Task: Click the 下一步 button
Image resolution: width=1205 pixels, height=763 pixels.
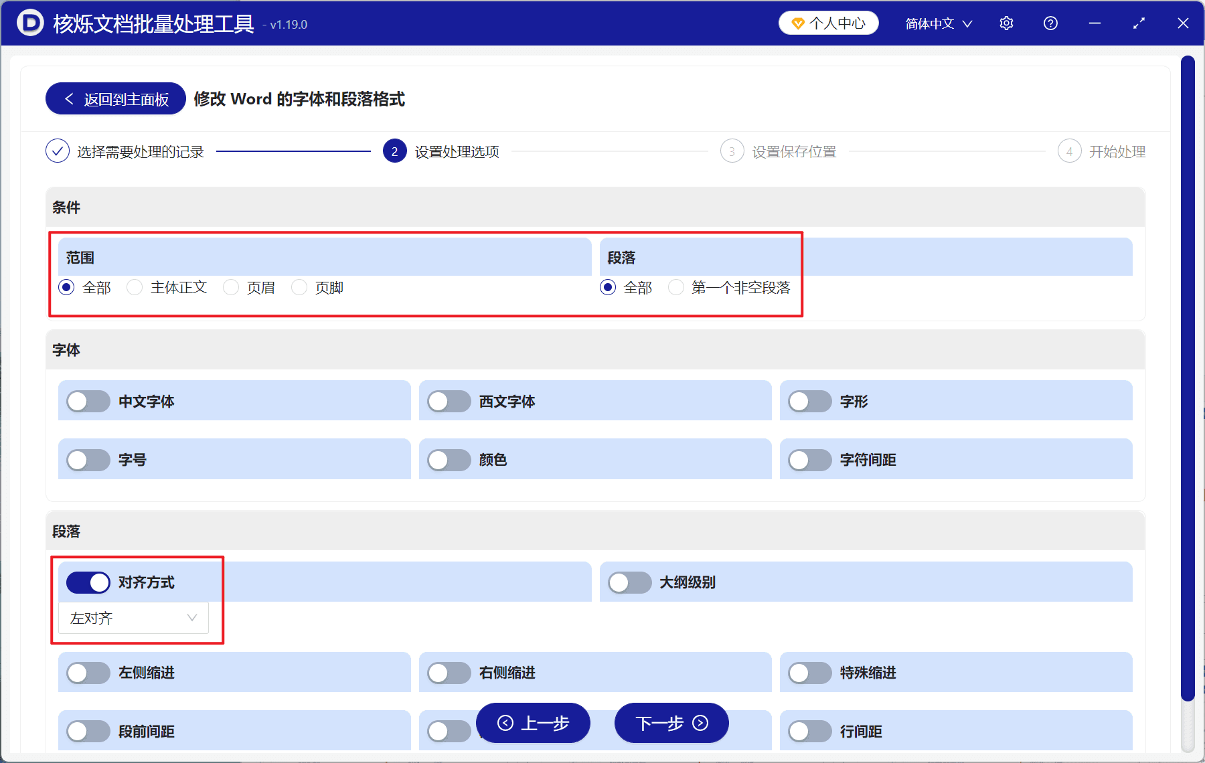Action: point(670,723)
